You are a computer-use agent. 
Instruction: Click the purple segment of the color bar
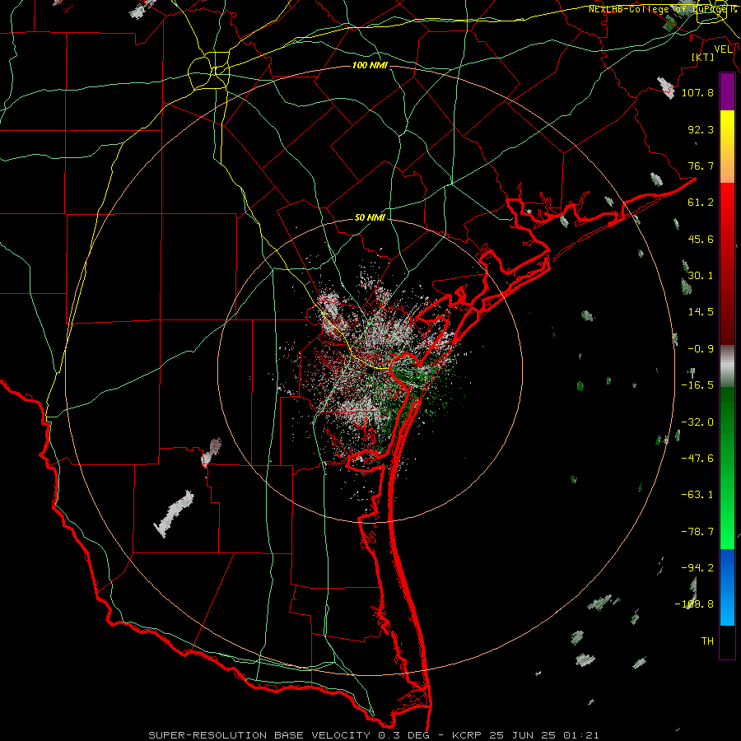(x=727, y=92)
